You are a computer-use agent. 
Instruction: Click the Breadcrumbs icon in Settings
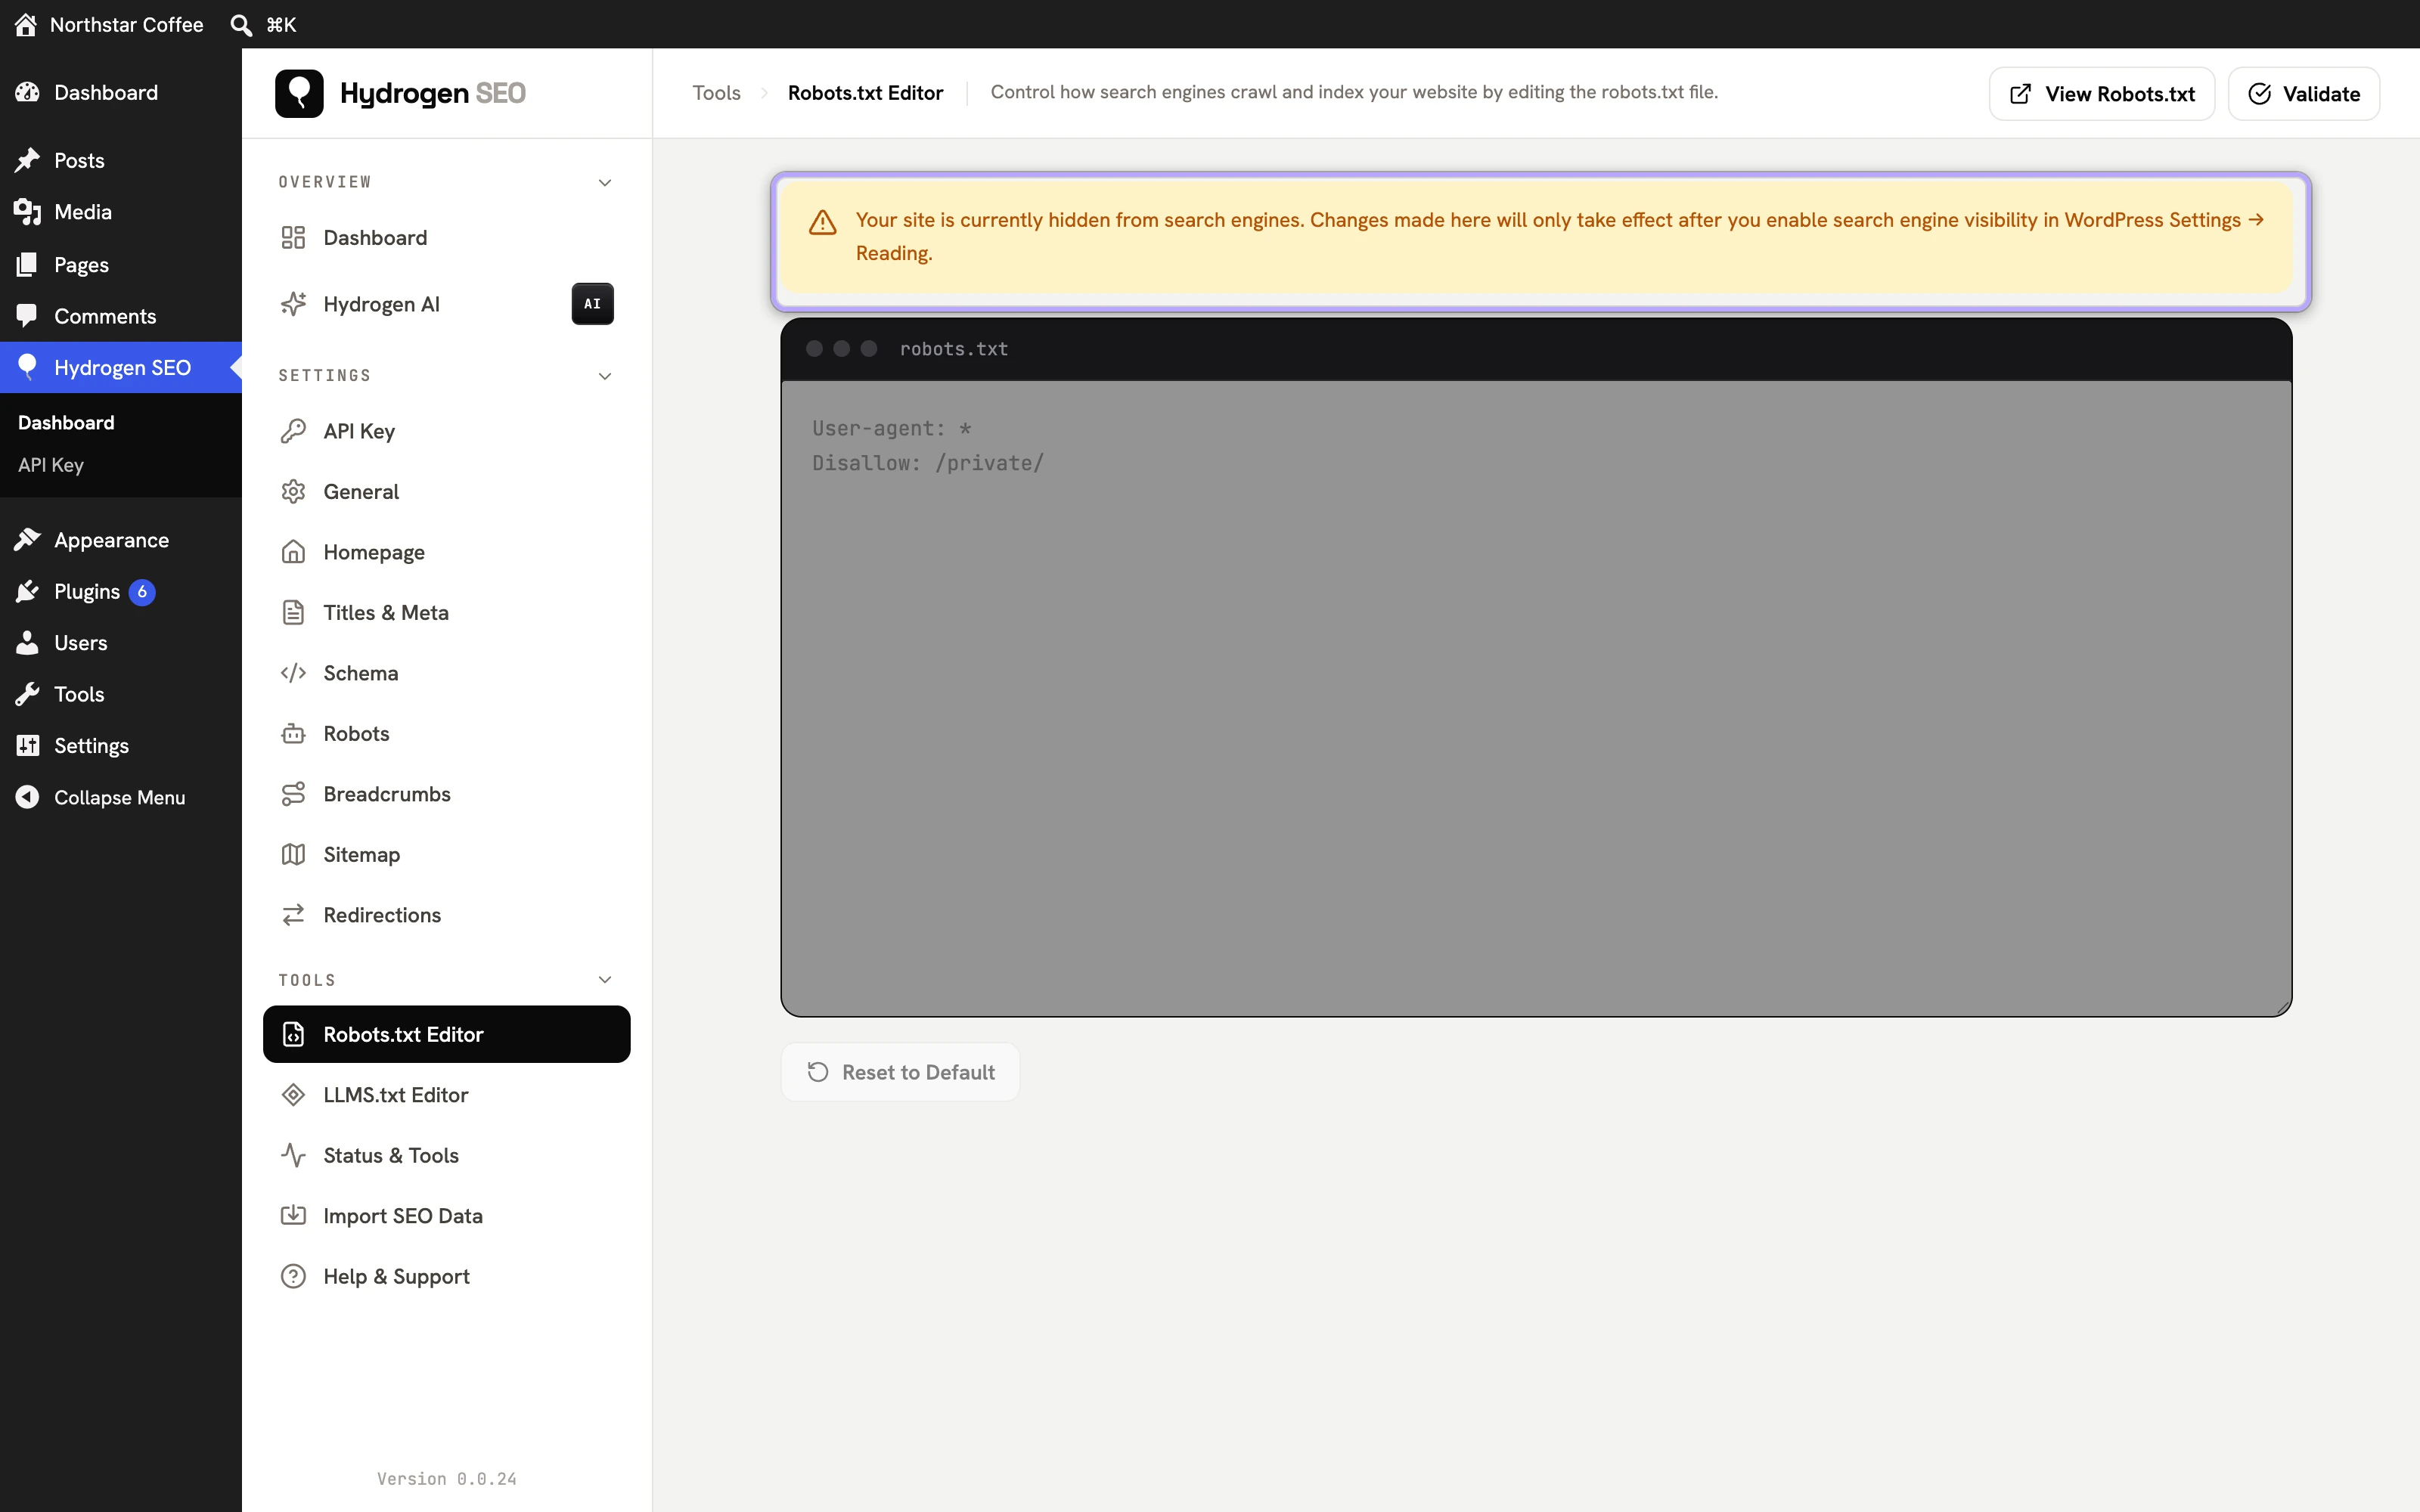[x=293, y=794]
